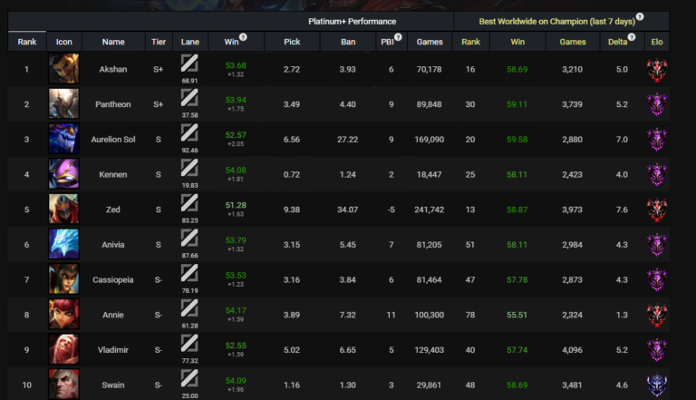Open the Vladimir champion name link

click(113, 349)
